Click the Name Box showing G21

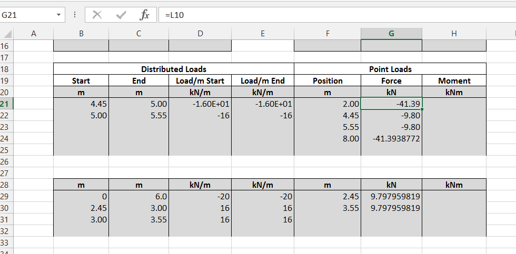coord(26,15)
